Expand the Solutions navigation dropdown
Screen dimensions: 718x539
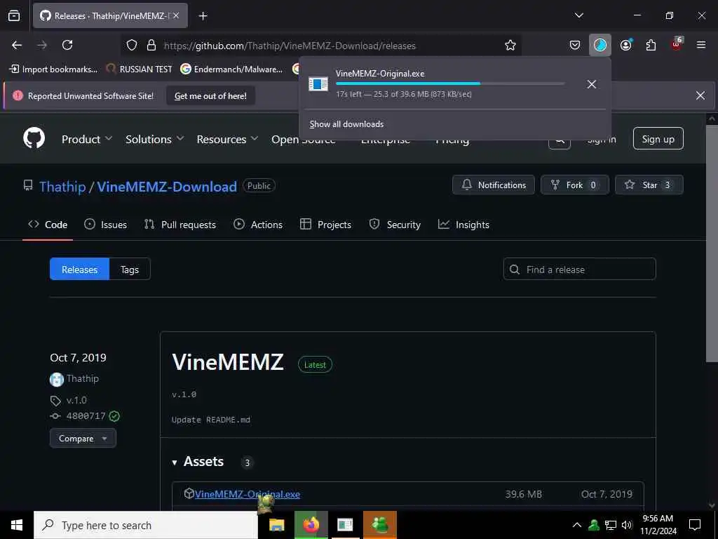click(x=154, y=140)
